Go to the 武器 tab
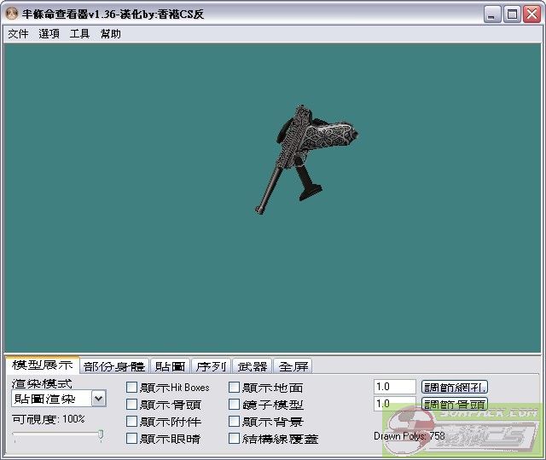 252,366
